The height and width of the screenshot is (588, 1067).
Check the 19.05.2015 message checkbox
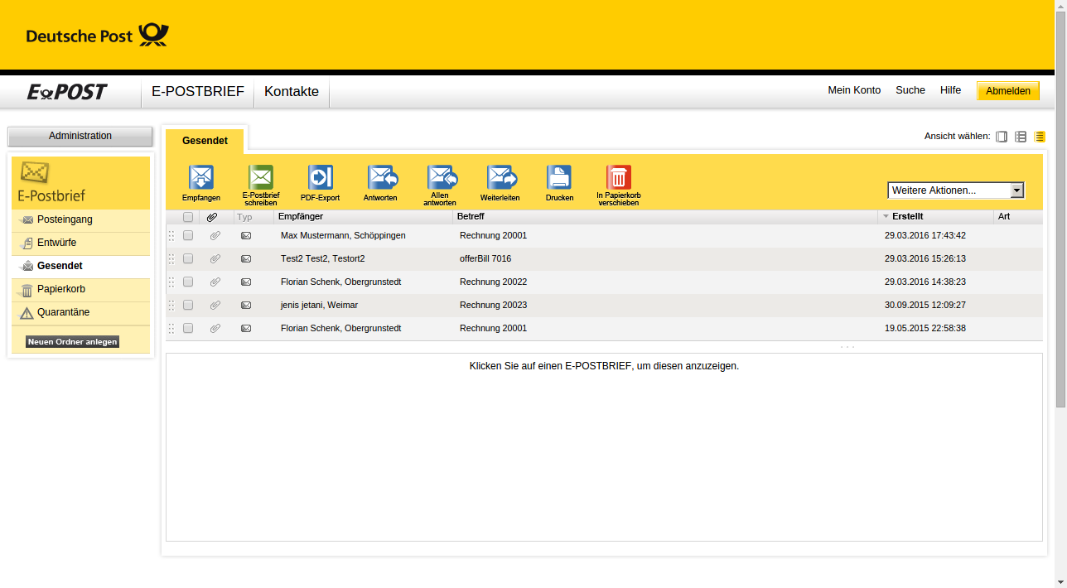point(188,328)
